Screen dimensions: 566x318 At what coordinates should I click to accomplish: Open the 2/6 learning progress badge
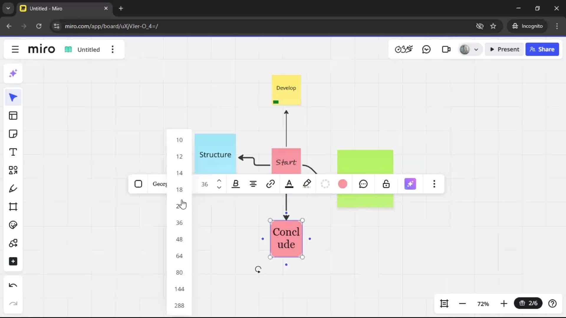pos(528,303)
